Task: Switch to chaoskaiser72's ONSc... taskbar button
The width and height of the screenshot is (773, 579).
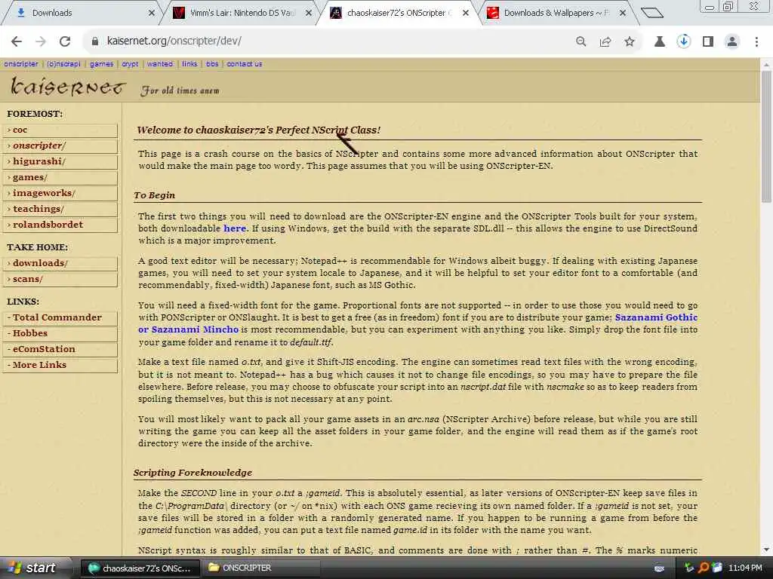Action: [x=140, y=568]
